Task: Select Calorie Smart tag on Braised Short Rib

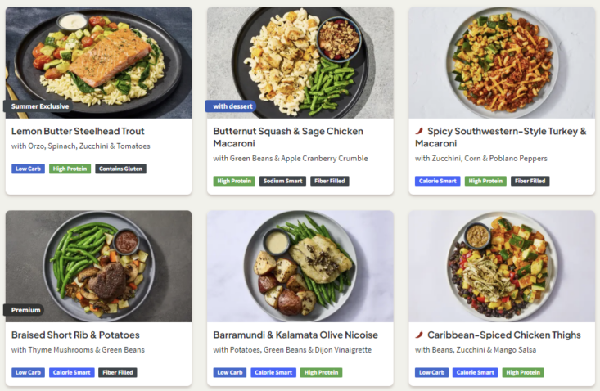Action: click(x=71, y=372)
